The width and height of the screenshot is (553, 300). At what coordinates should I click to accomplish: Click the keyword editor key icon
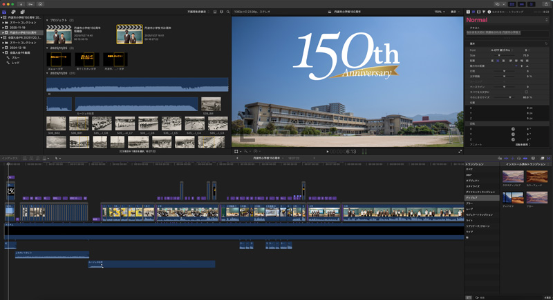click(x=30, y=3)
